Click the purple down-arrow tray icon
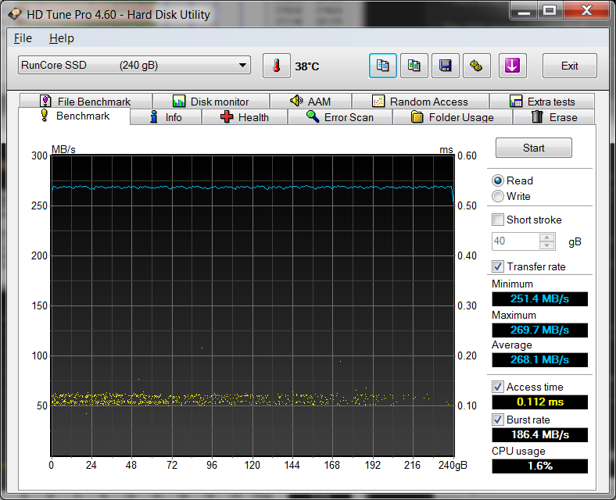This screenshot has width=616, height=500. click(x=512, y=66)
